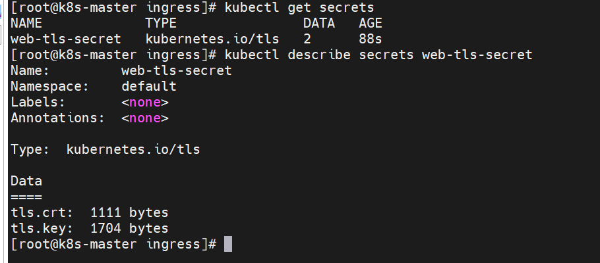This screenshot has height=263, width=600.
Task: Click the 'tls.crt: 1111 bytes' line
Action: pyautogui.click(x=90, y=212)
